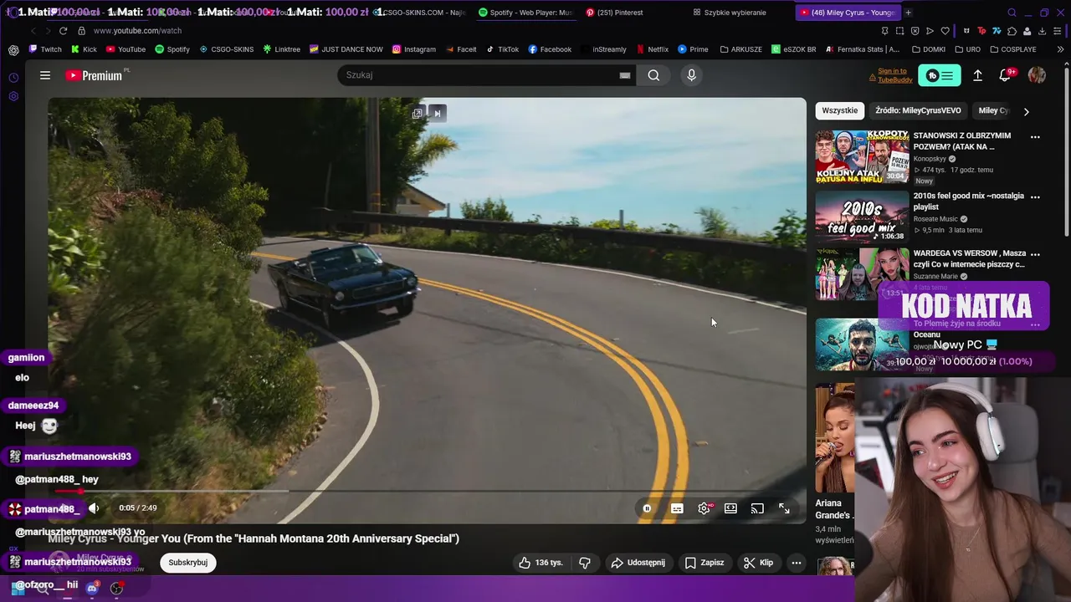Switch to theater mode

coord(730,508)
